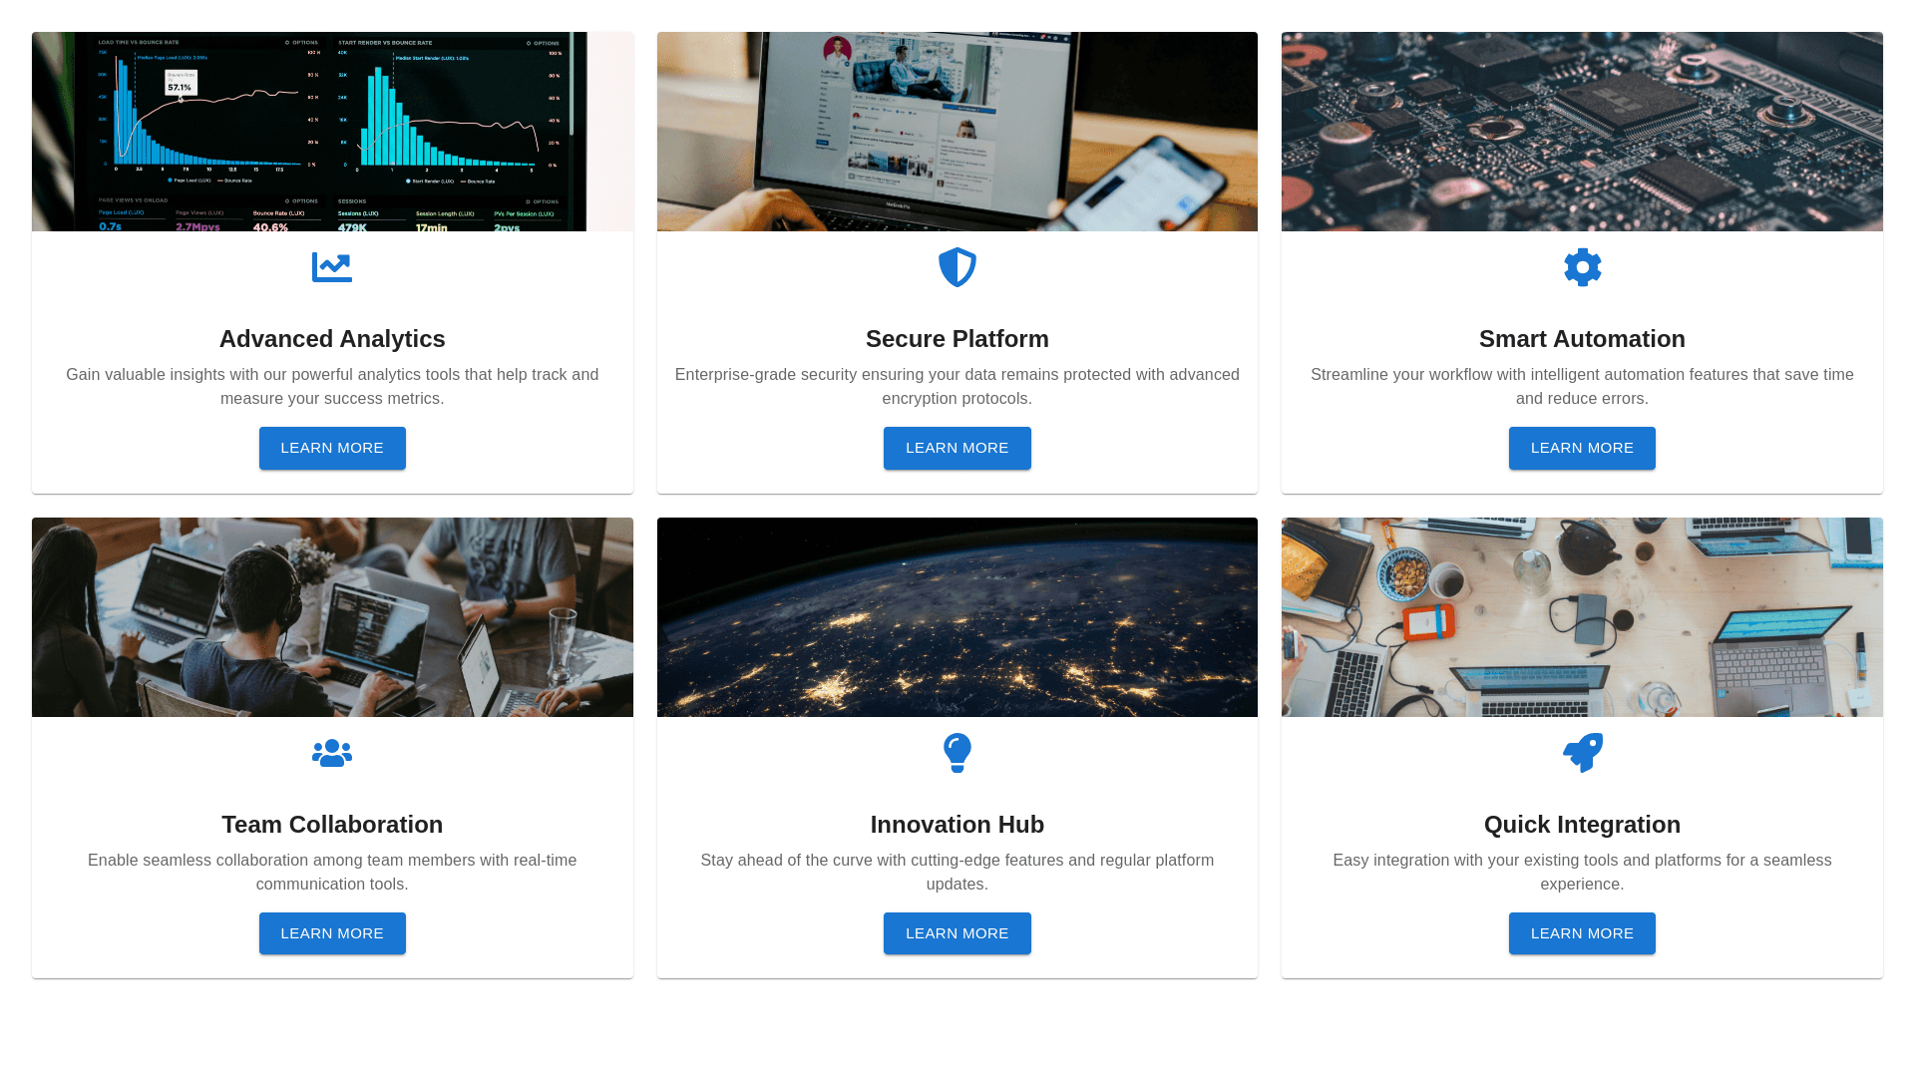
Task: Open the overhead desk with laptops photo
Action: (x=1582, y=617)
